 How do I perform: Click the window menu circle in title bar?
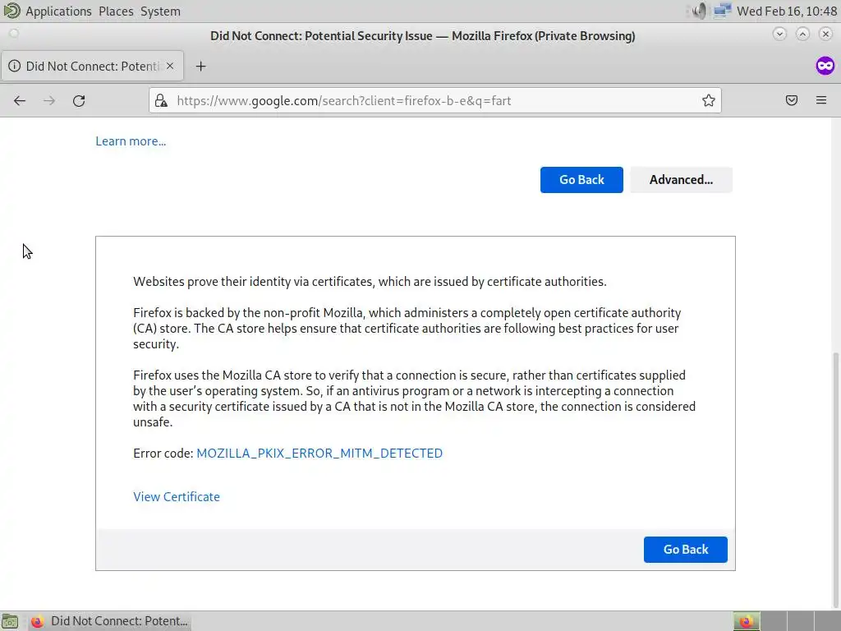point(14,34)
